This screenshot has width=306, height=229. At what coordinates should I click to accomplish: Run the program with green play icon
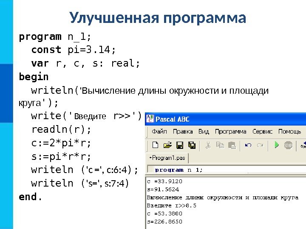pos(277,145)
